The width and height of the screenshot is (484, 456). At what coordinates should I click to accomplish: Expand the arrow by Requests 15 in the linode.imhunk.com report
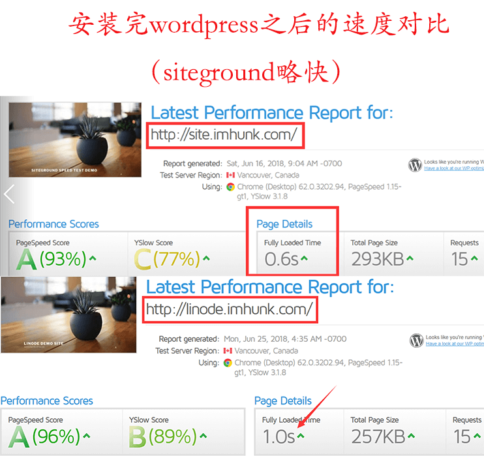pos(477,436)
